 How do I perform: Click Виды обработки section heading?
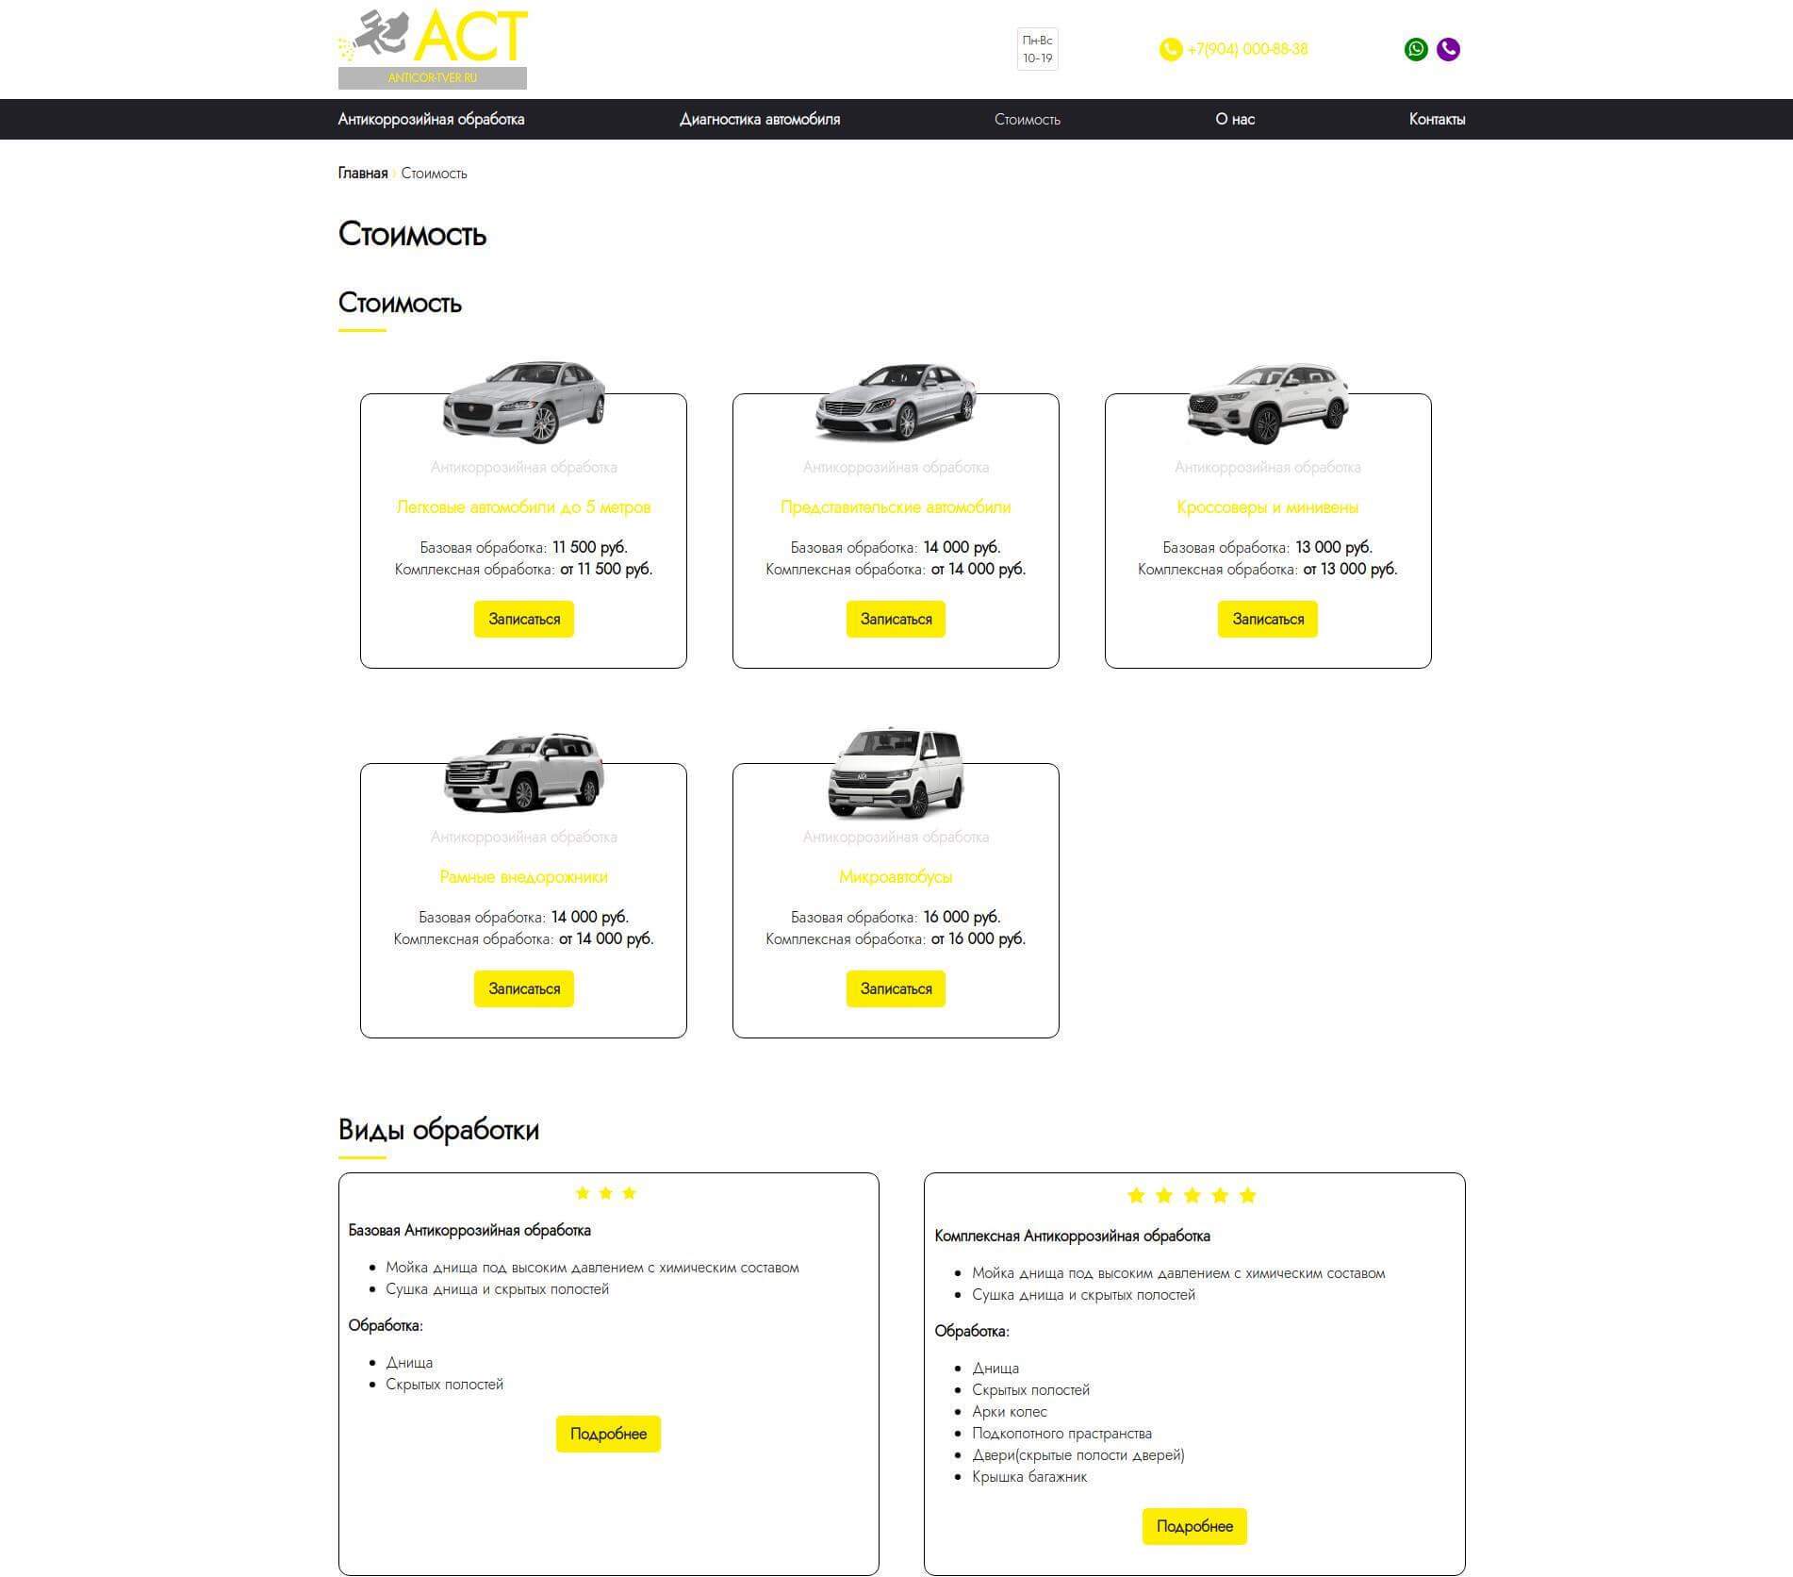click(x=438, y=1129)
